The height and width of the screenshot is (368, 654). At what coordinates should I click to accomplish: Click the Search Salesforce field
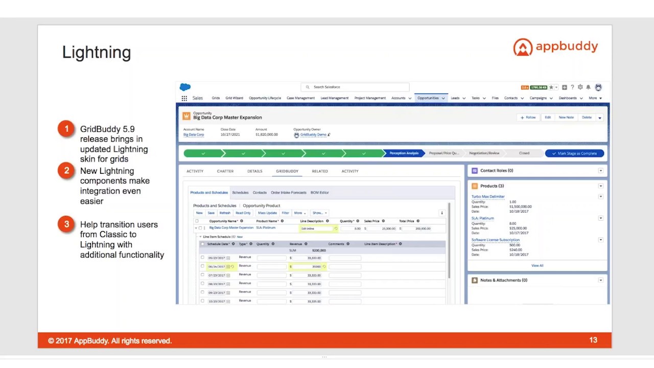[355, 87]
